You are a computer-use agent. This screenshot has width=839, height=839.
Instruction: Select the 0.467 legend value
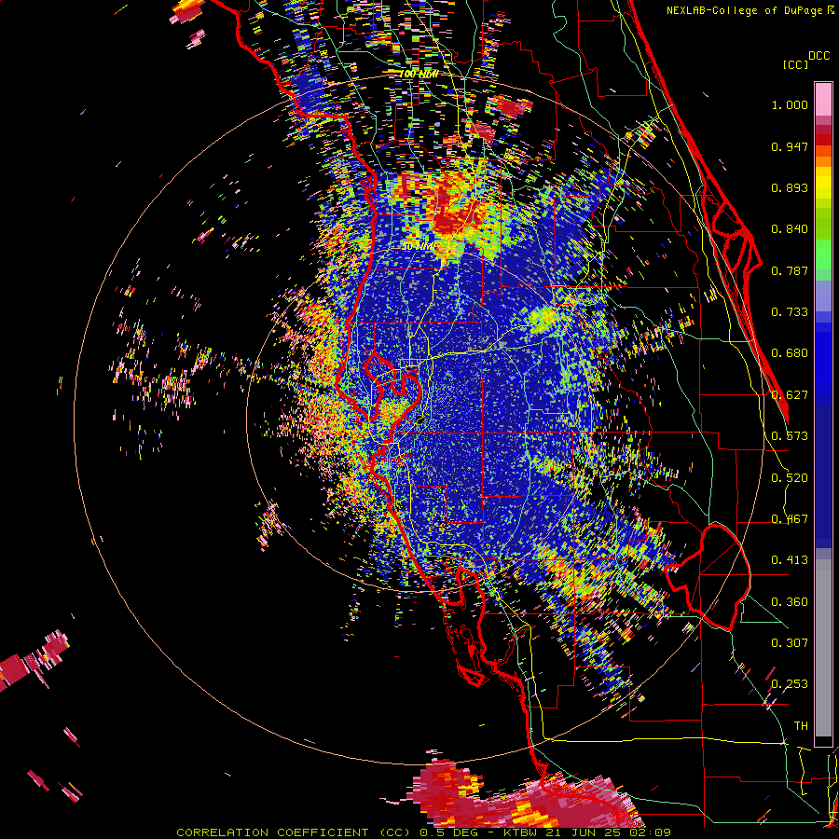tap(790, 519)
